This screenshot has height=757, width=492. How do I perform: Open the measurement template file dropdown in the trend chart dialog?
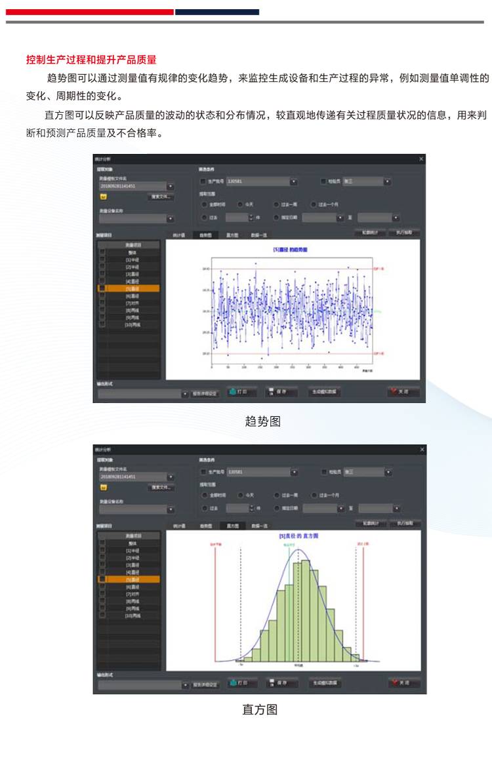tap(171, 186)
